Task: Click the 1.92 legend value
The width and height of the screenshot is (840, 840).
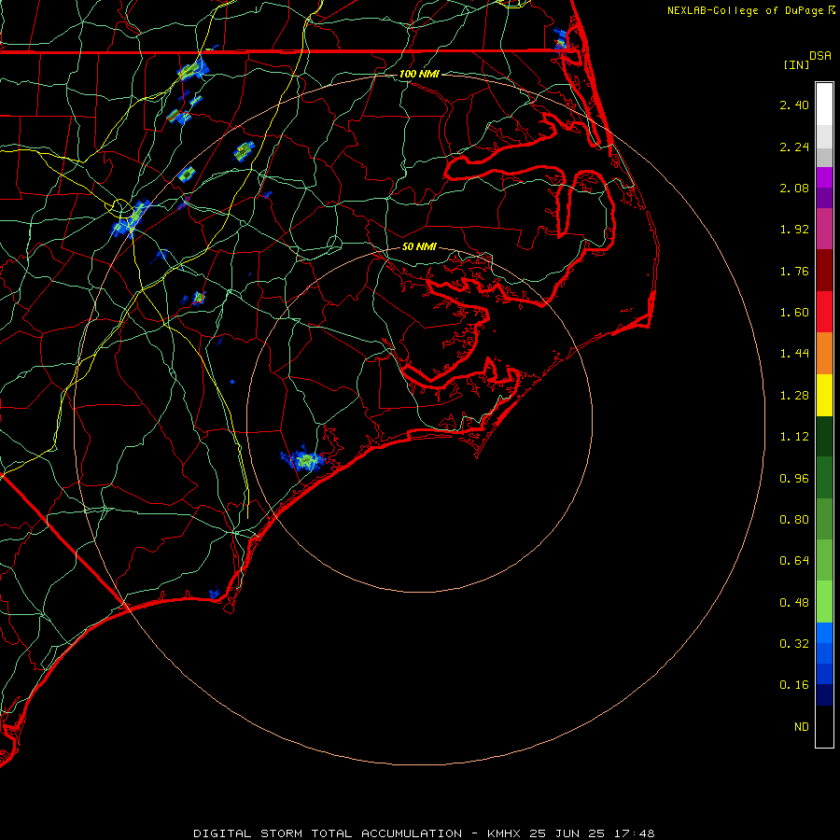Action: tap(794, 230)
